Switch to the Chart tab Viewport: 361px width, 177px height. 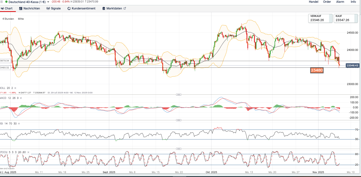[7, 8]
